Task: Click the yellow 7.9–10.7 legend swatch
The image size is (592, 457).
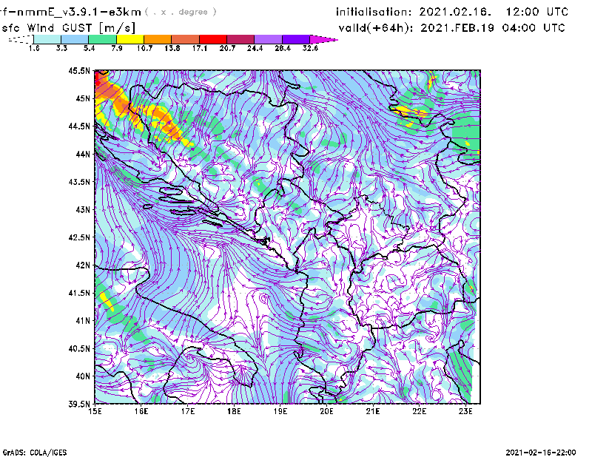Action: (130, 39)
